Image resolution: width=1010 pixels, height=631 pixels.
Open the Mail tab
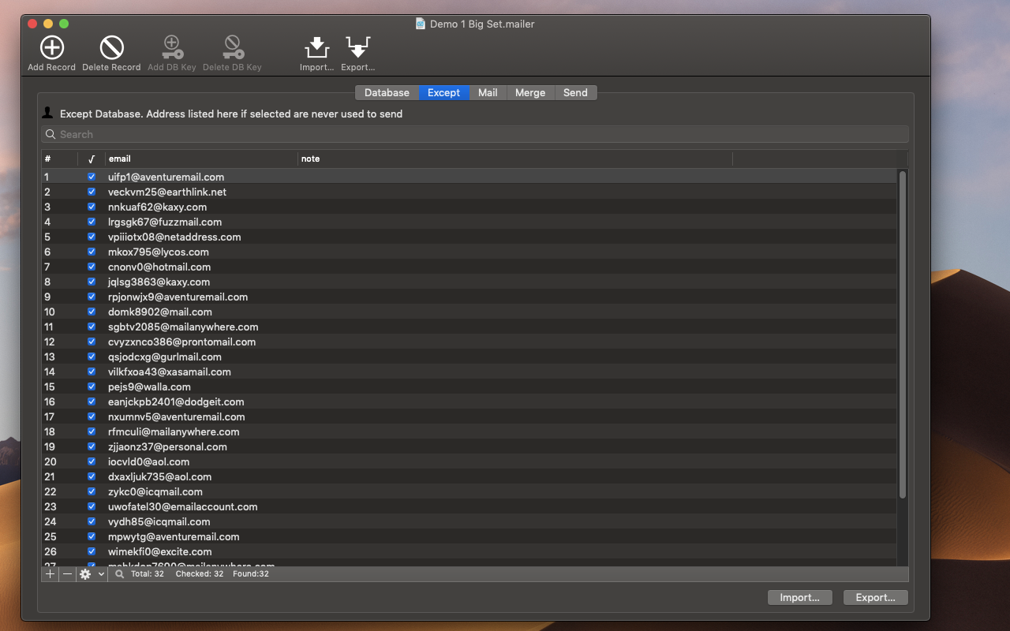pyautogui.click(x=488, y=92)
